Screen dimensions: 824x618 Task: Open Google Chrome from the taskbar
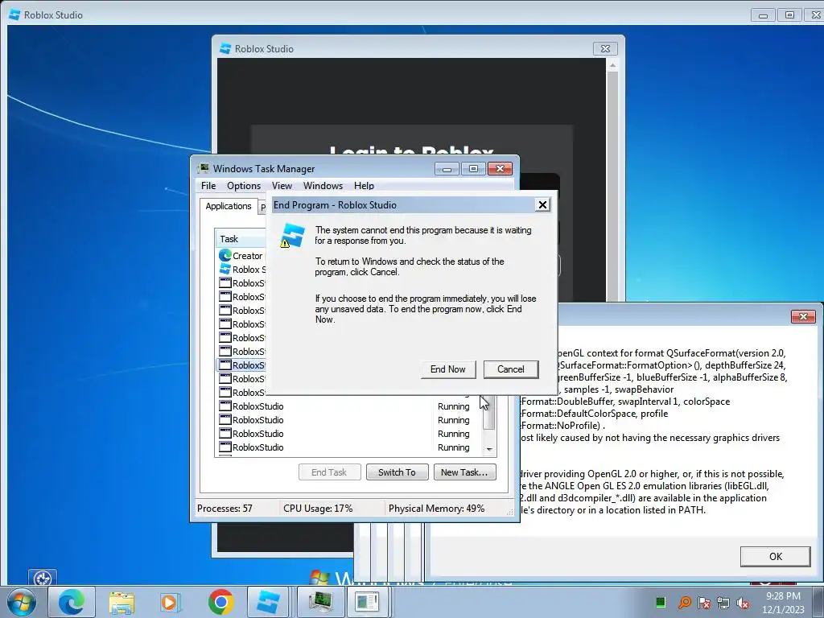pyautogui.click(x=220, y=602)
